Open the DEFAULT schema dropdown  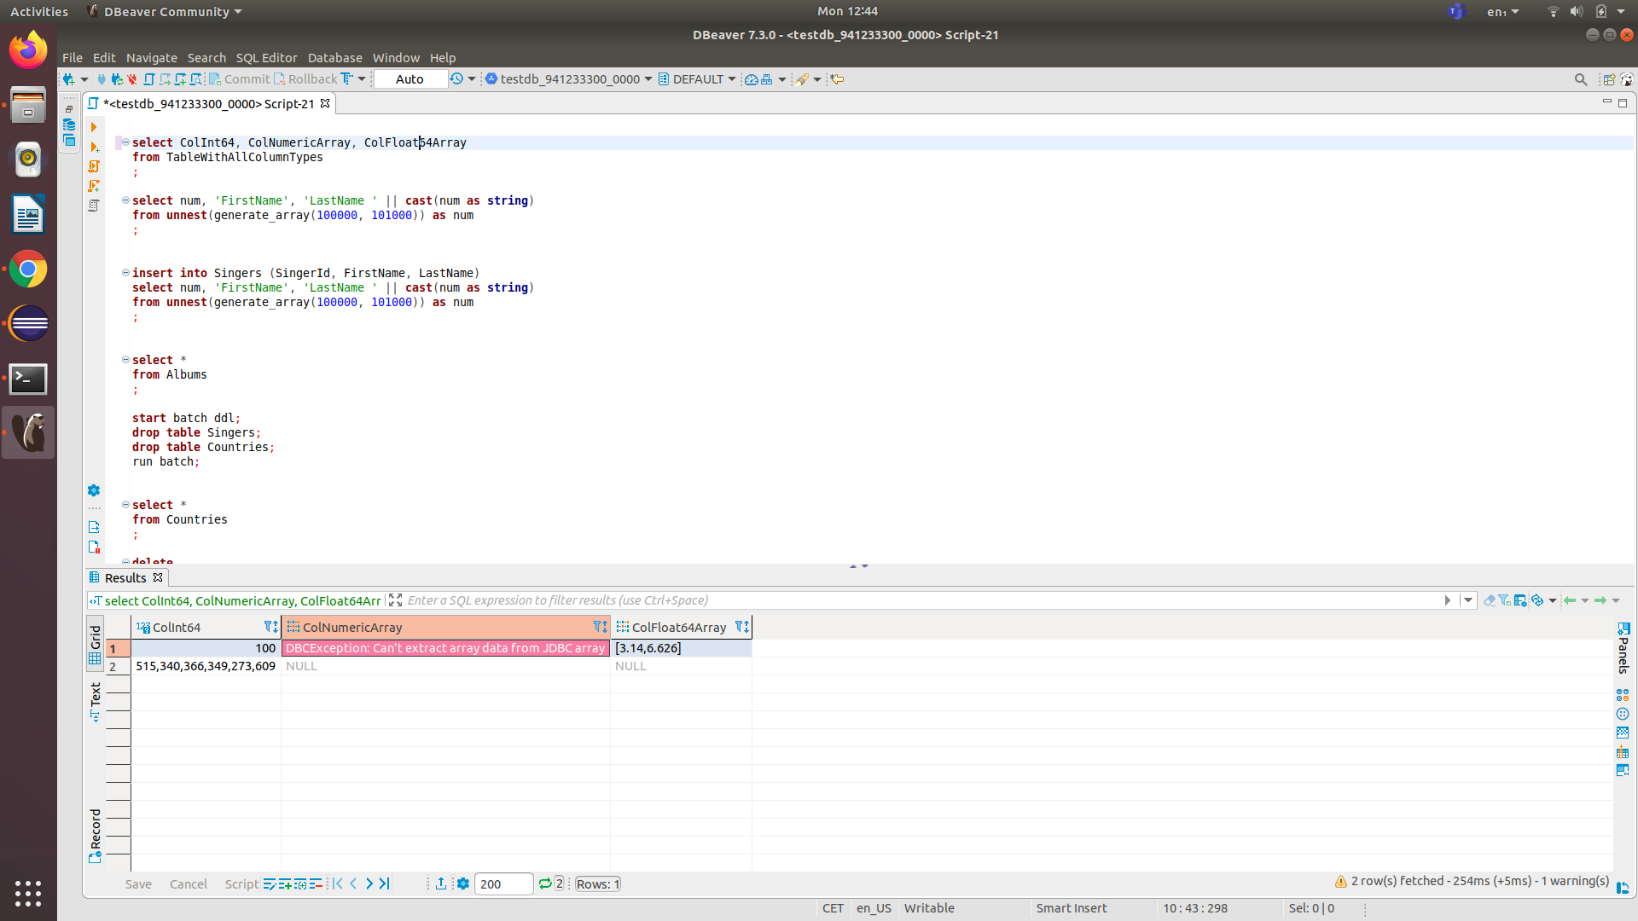click(734, 78)
